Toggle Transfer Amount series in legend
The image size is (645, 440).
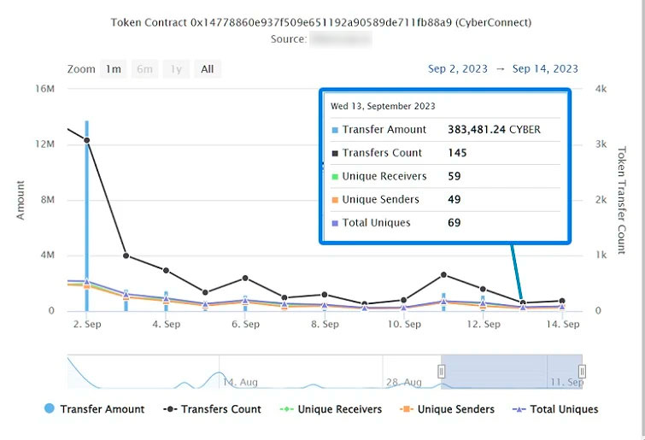point(103,409)
